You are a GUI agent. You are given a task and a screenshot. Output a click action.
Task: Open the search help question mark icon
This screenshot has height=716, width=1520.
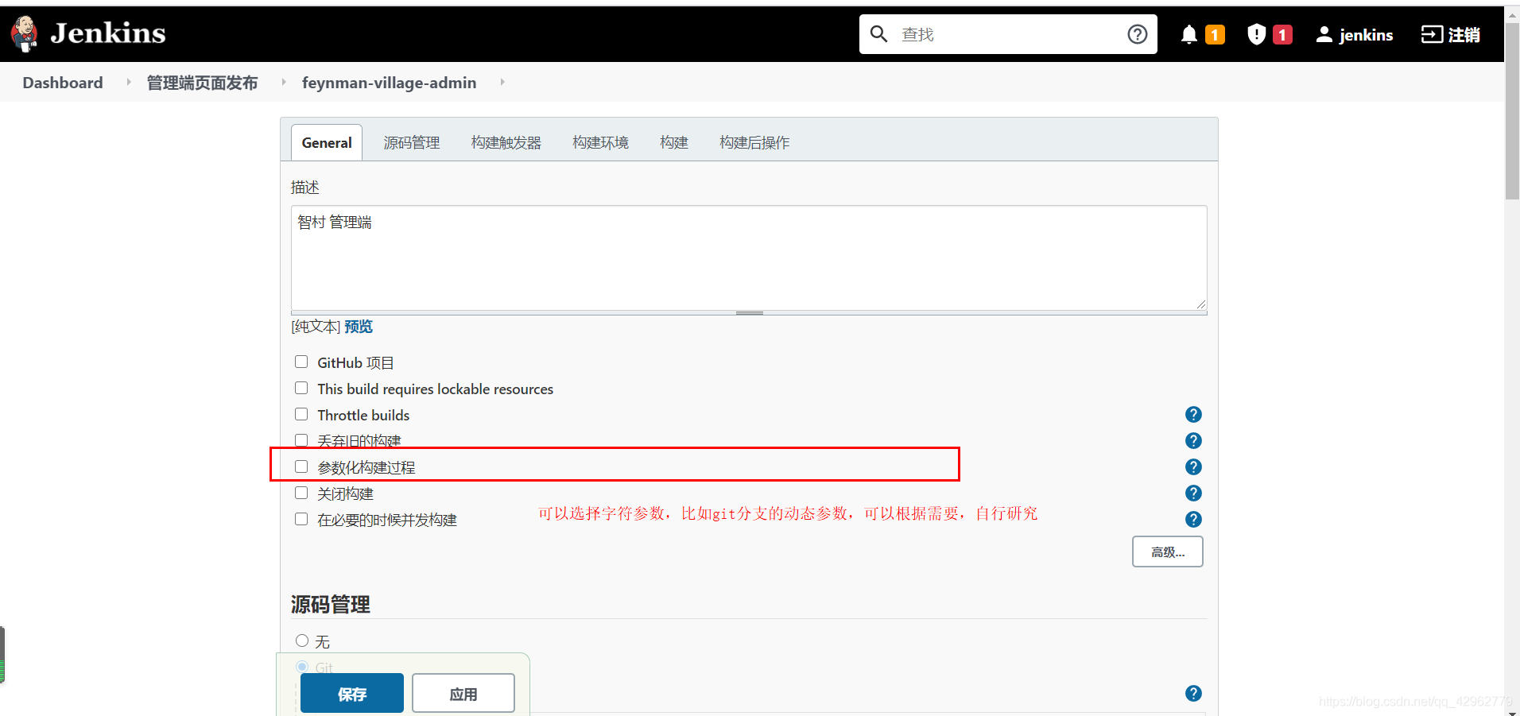point(1138,34)
